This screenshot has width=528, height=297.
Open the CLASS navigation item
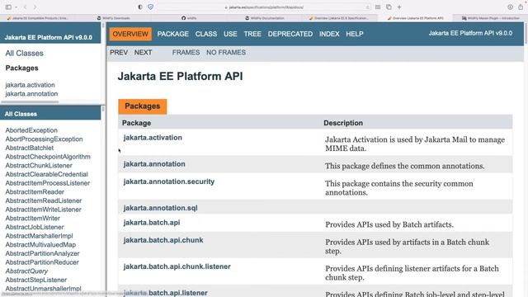click(x=206, y=34)
